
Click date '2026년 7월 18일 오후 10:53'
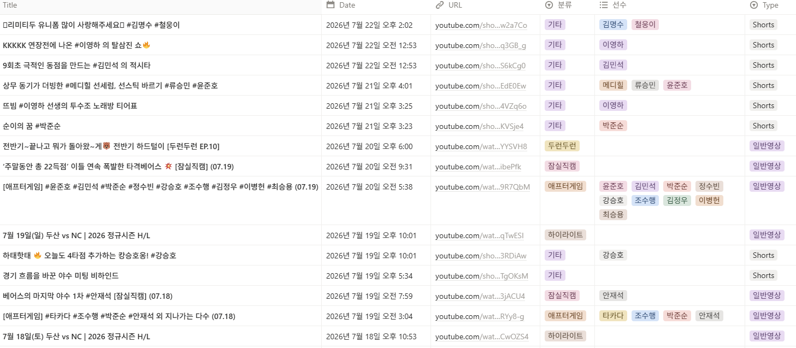[x=372, y=337]
